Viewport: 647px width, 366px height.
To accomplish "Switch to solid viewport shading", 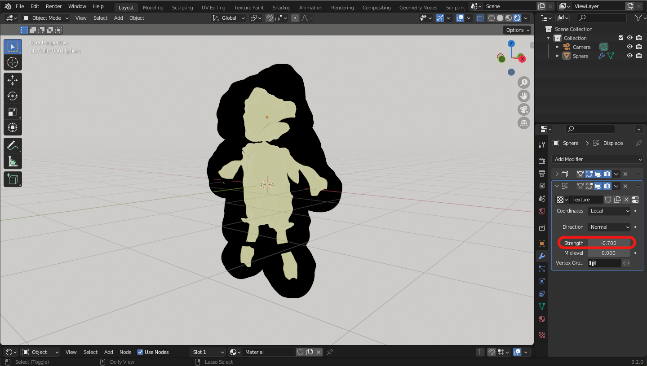I will pyautogui.click(x=500, y=18).
